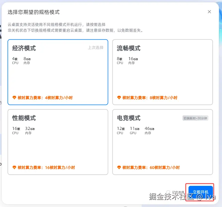Click the 16核 CPU spec in 性能模式
222x207 pixels.
[x=16, y=131]
